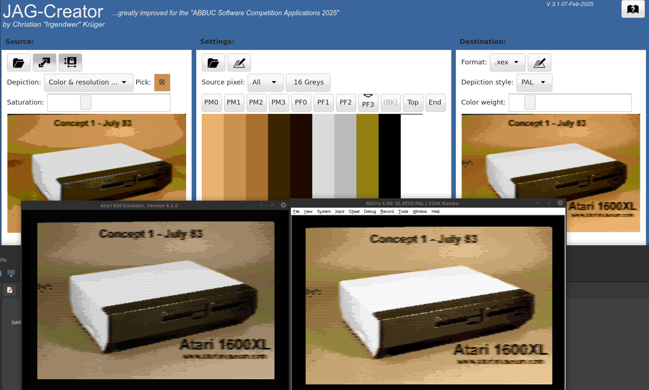Open the Format .xex dropdown
The height and width of the screenshot is (390, 649).
point(507,63)
